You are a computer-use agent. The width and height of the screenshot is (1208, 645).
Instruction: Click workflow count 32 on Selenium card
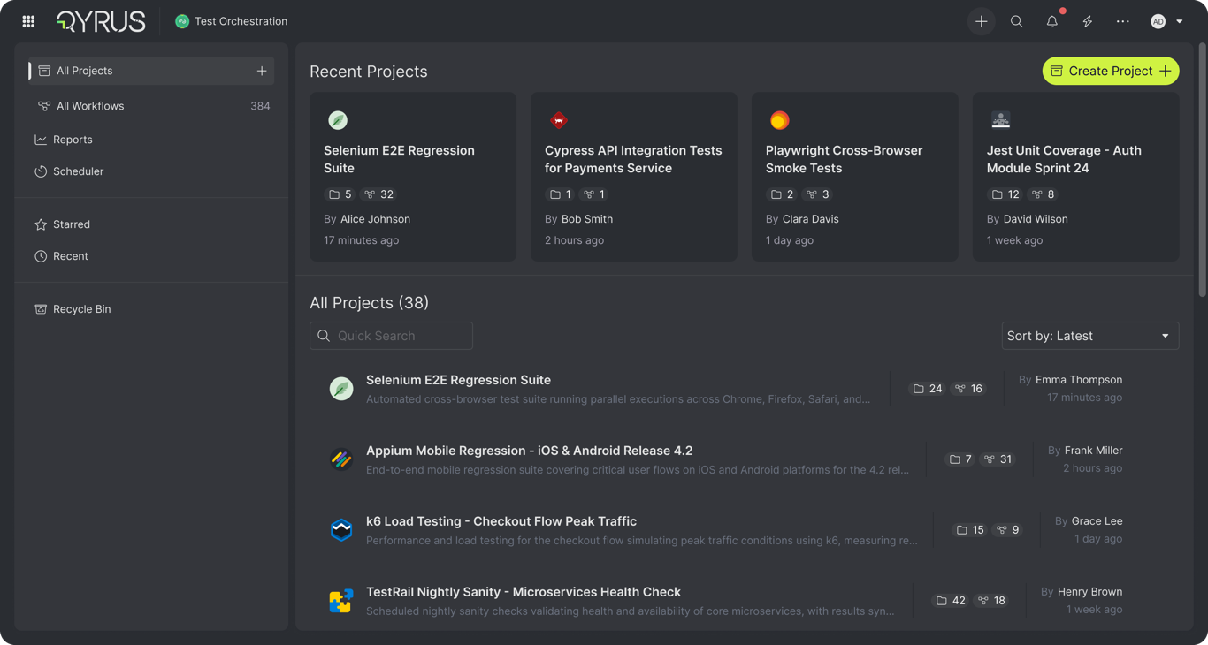tap(379, 194)
